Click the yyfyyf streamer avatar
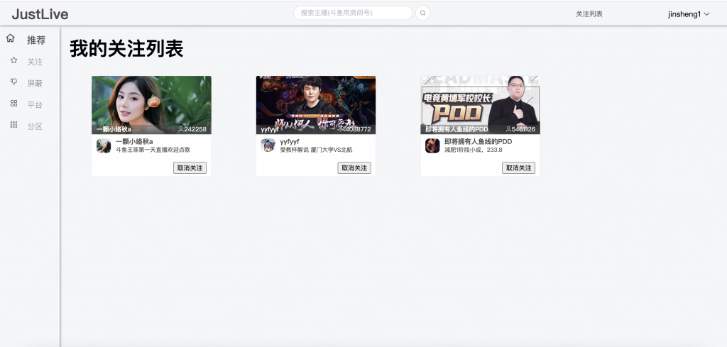Viewport: 727px width, 347px height. click(268, 145)
